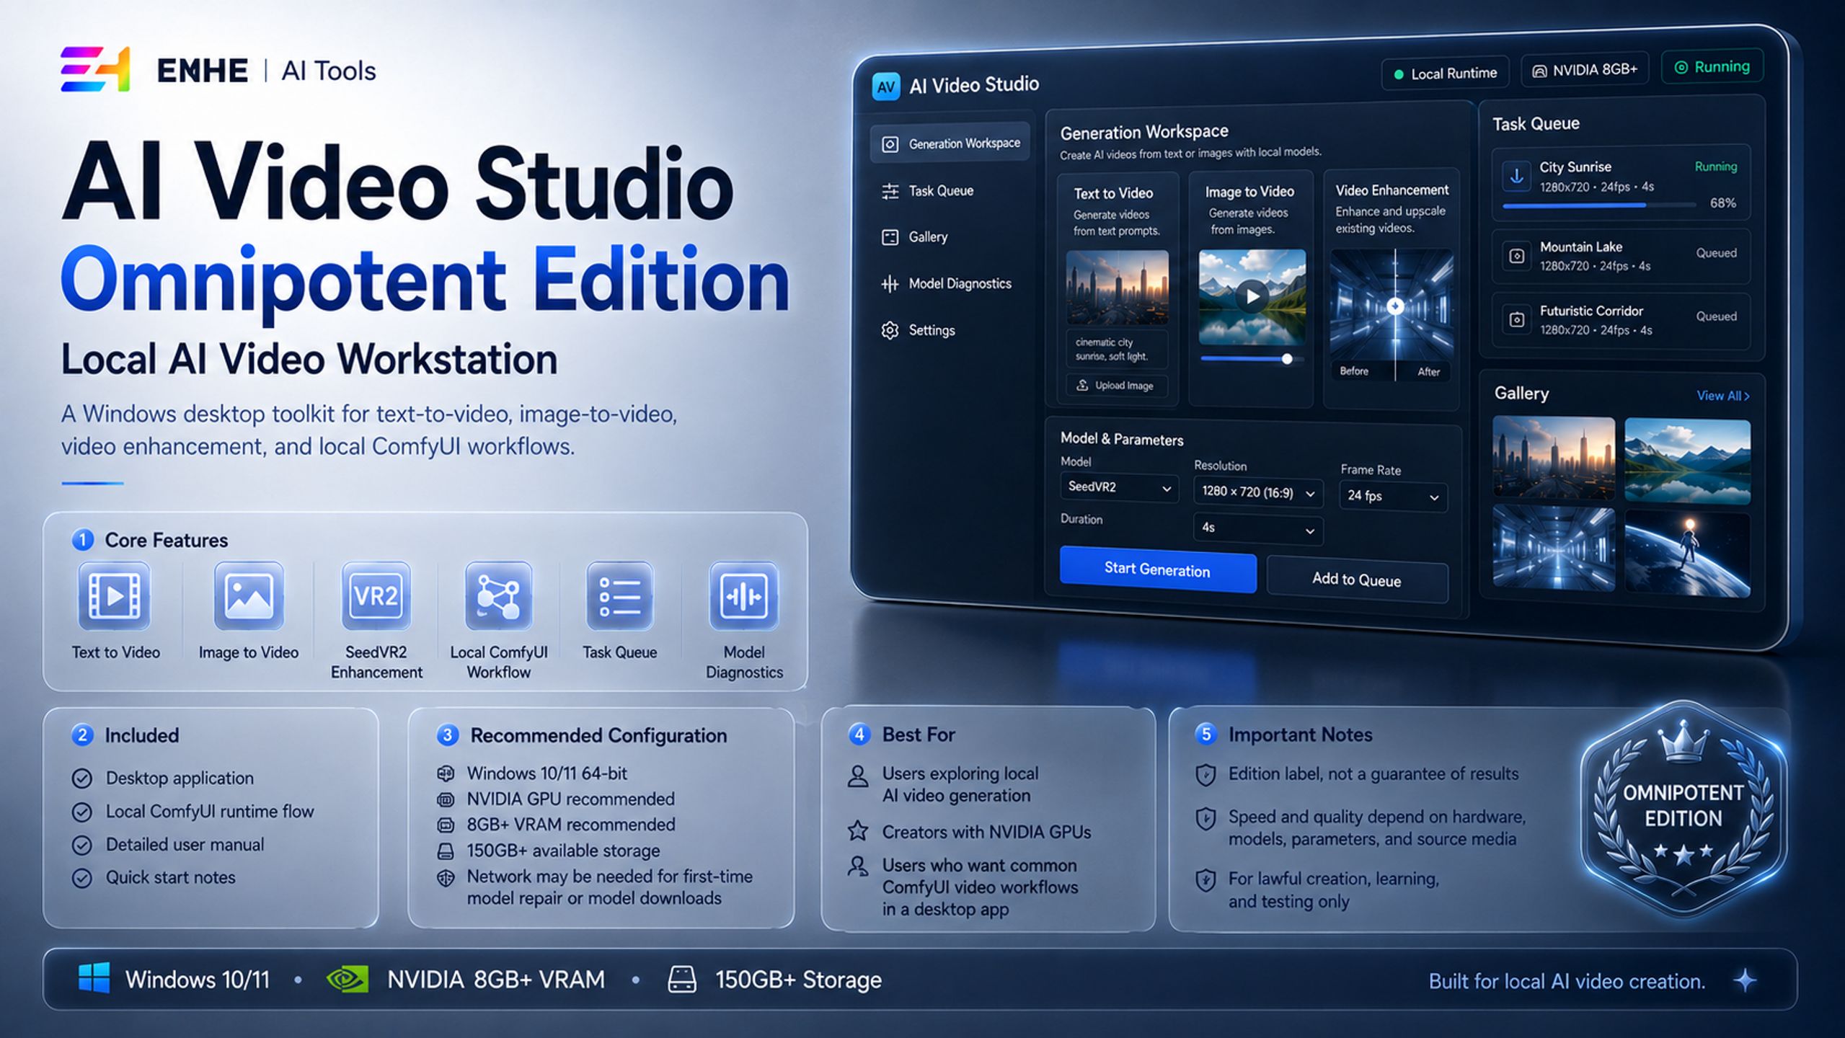1845x1038 pixels.
Task: Click the Add to Queue button
Action: (1357, 580)
